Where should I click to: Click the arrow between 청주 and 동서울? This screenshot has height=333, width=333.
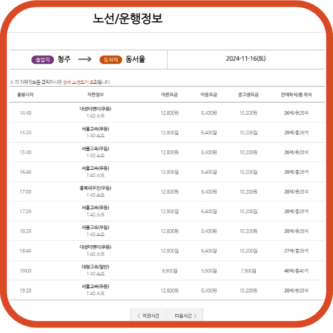pyautogui.click(x=85, y=59)
